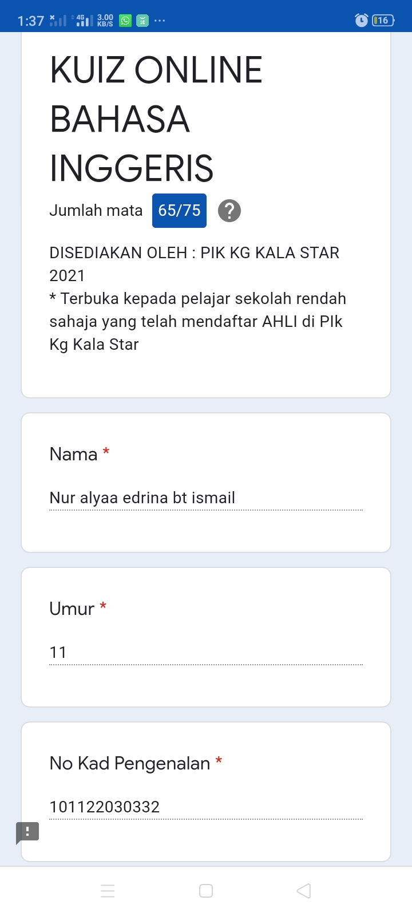412x916 pixels.
Task: Click the 65/75 score badge
Action: [x=179, y=211]
